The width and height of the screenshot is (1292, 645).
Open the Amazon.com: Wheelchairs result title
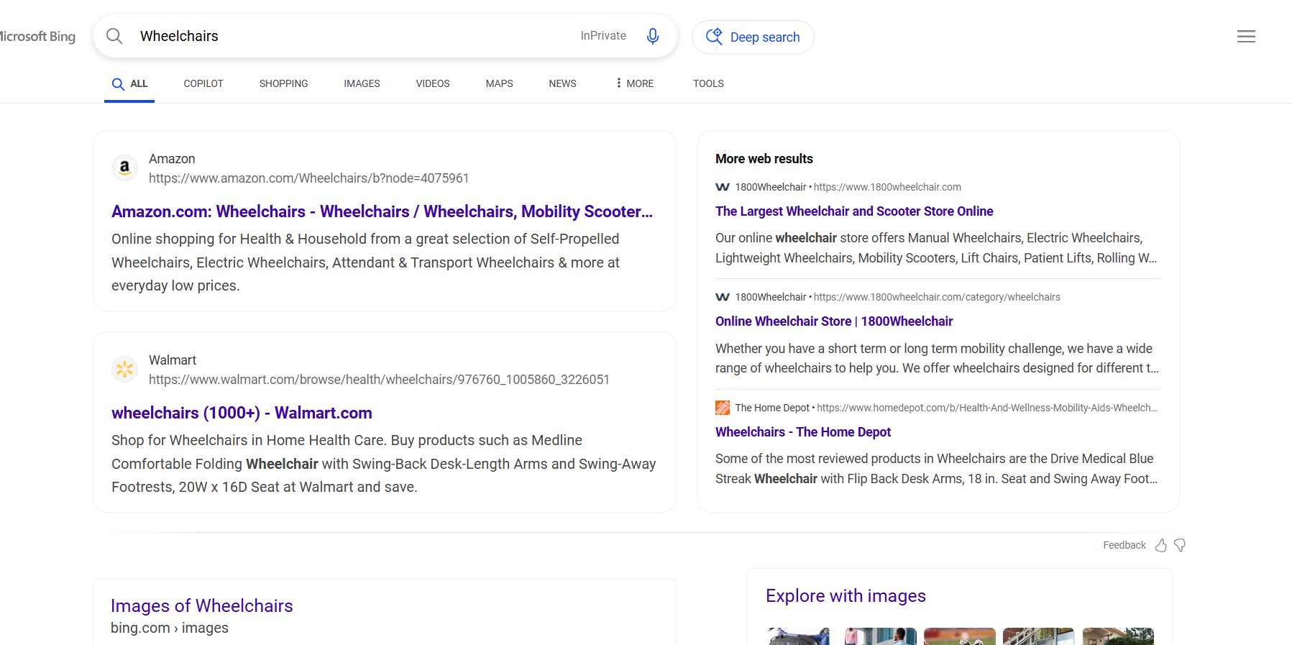click(382, 211)
